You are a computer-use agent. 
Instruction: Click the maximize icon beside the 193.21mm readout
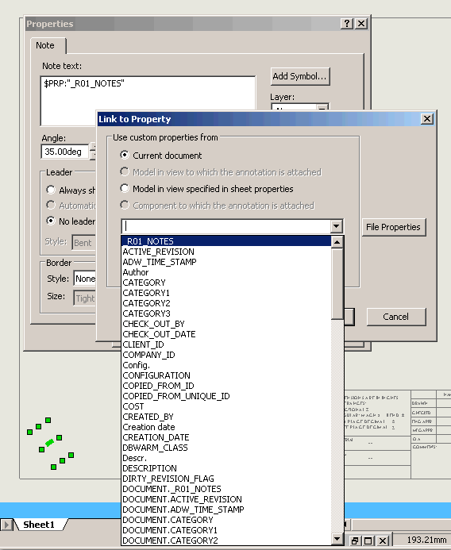pos(368,540)
